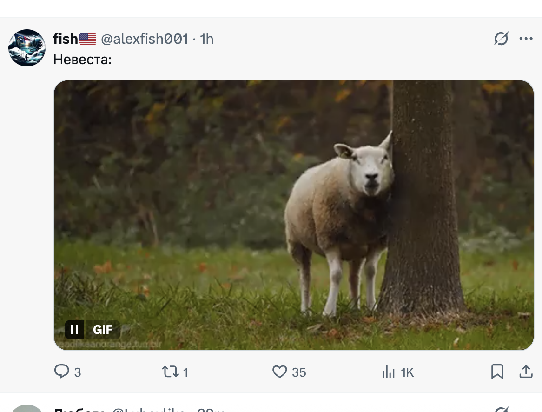The image size is (542, 412).
Task: Reply to fish's post
Action: pos(62,372)
